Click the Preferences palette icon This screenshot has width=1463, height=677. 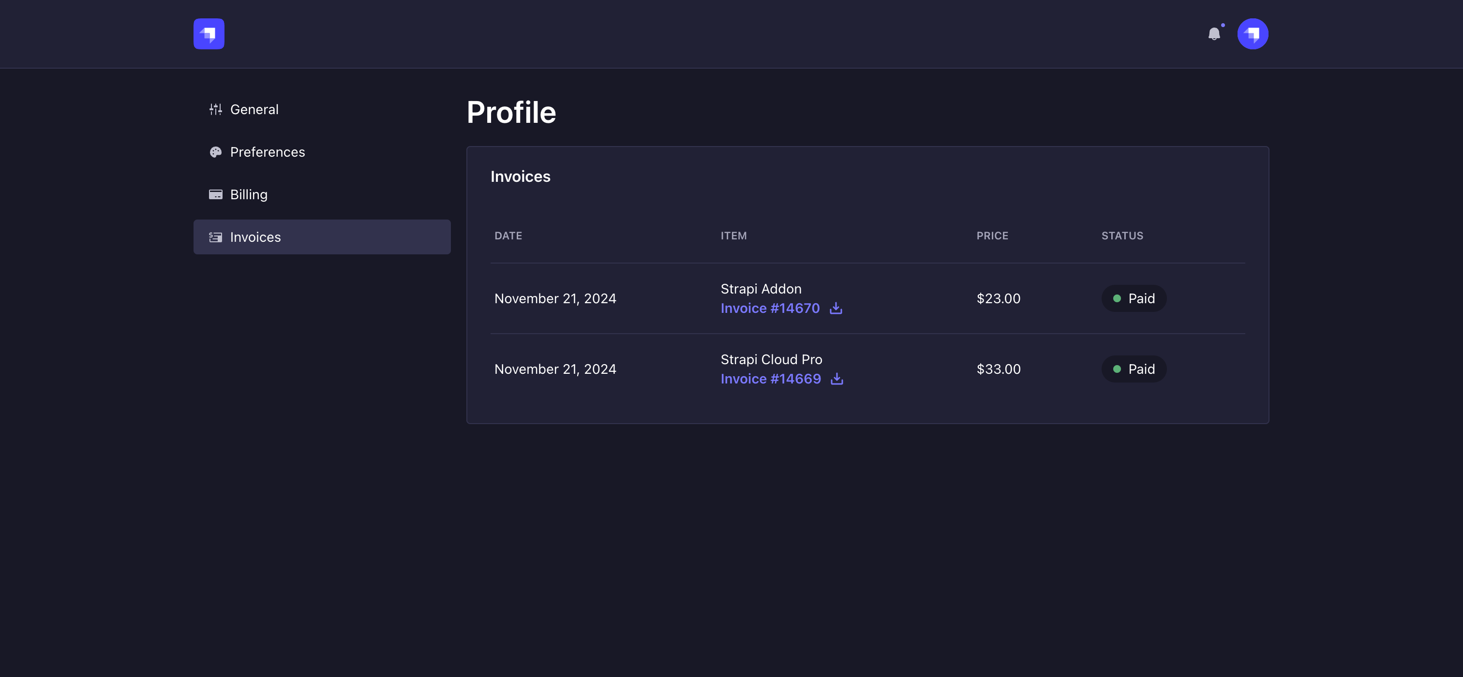(x=215, y=152)
